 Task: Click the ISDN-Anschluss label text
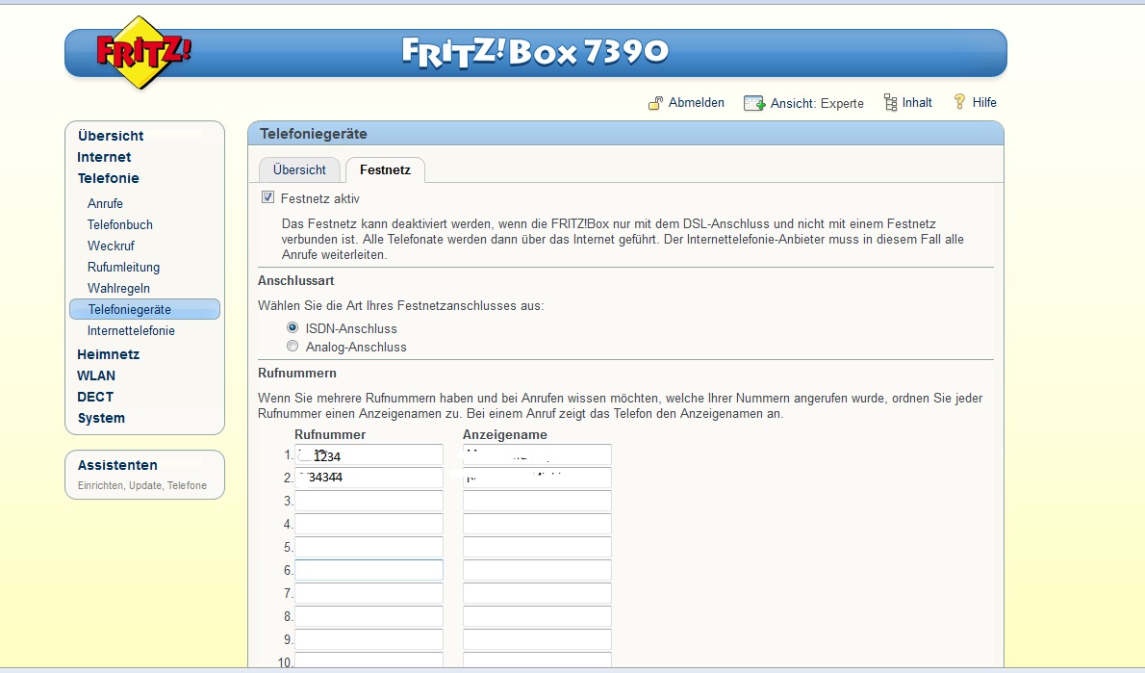point(351,329)
